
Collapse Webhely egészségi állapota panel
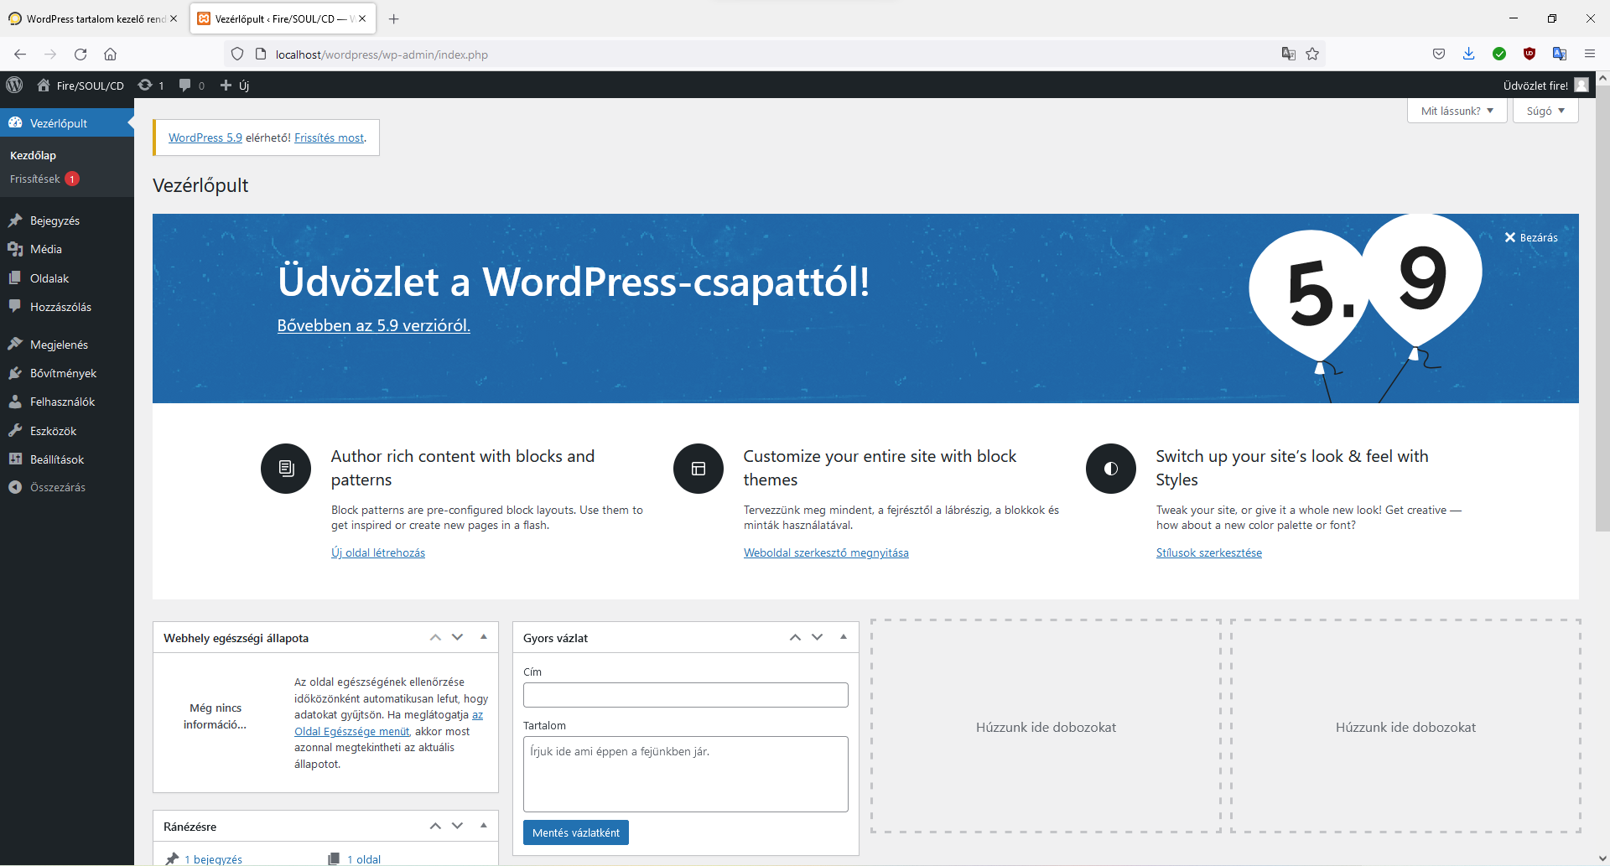tap(484, 637)
